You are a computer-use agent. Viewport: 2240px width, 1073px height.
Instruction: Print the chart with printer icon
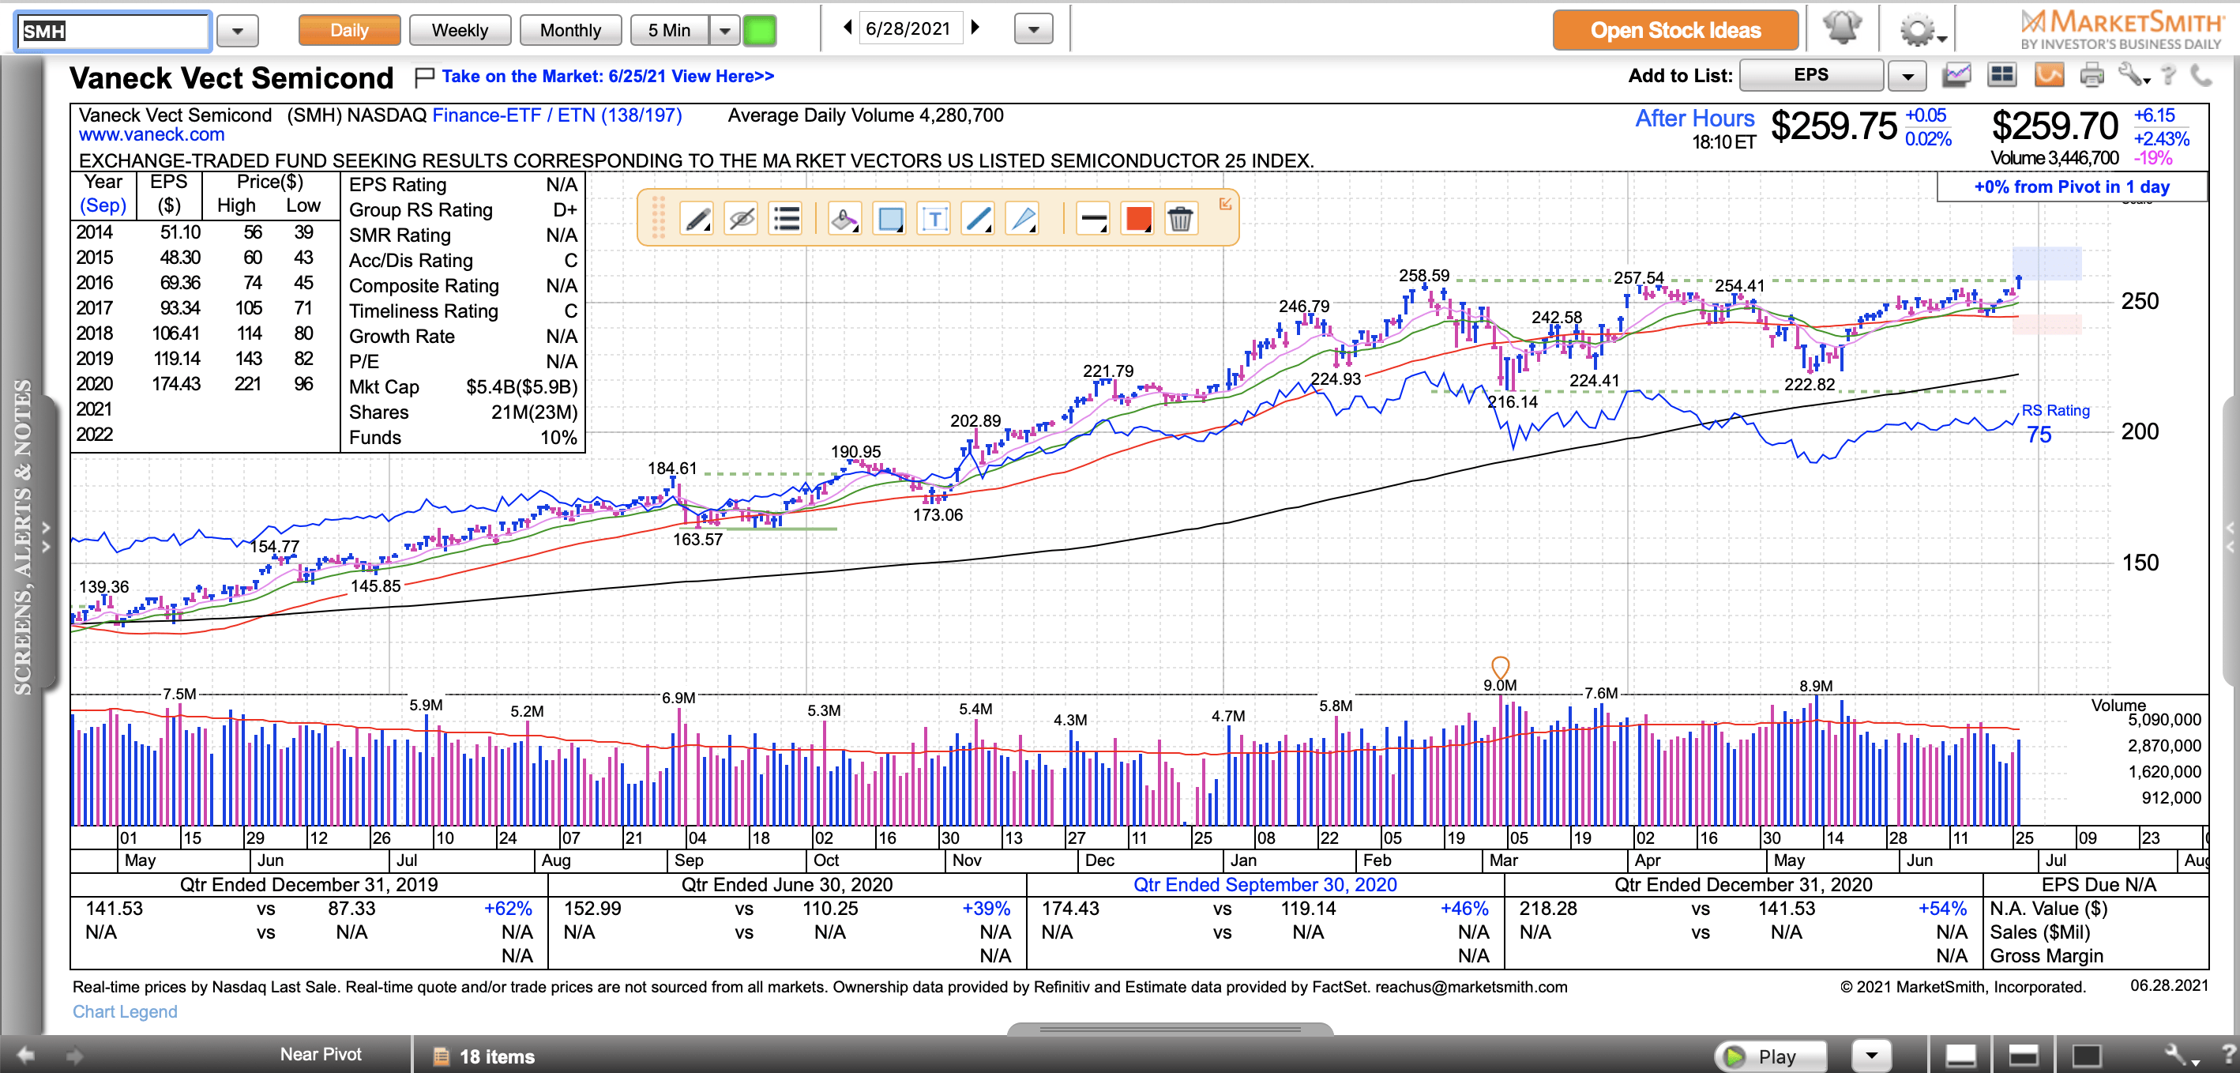(2092, 76)
